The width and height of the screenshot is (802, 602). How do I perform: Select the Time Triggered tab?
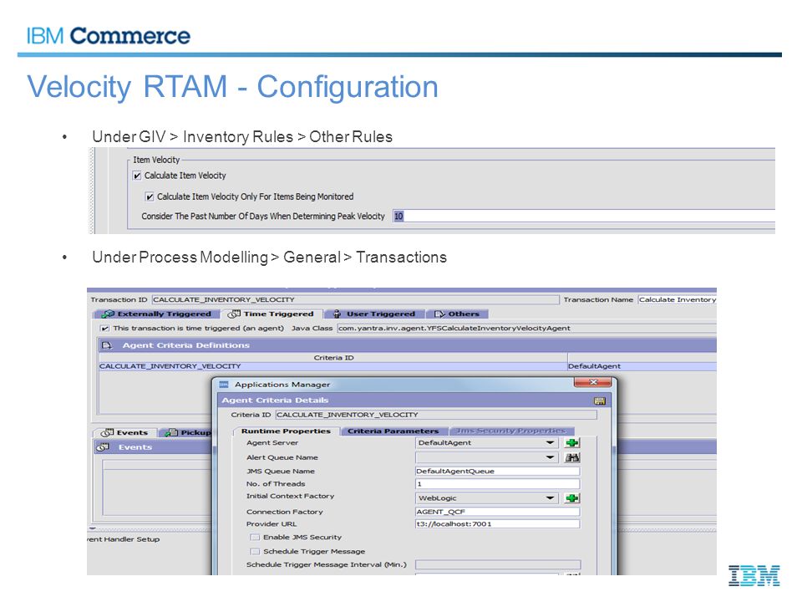271,314
